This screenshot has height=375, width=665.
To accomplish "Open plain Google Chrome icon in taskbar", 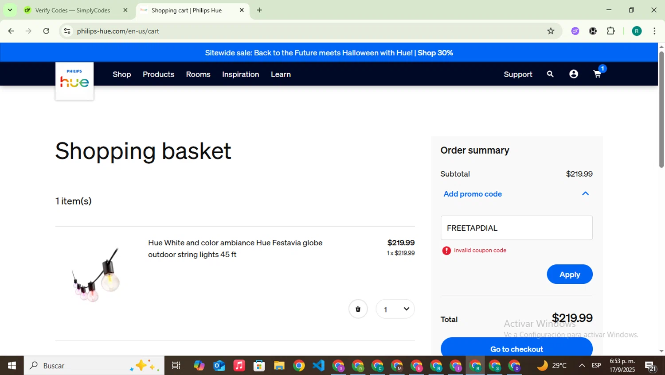I will 299,366.
